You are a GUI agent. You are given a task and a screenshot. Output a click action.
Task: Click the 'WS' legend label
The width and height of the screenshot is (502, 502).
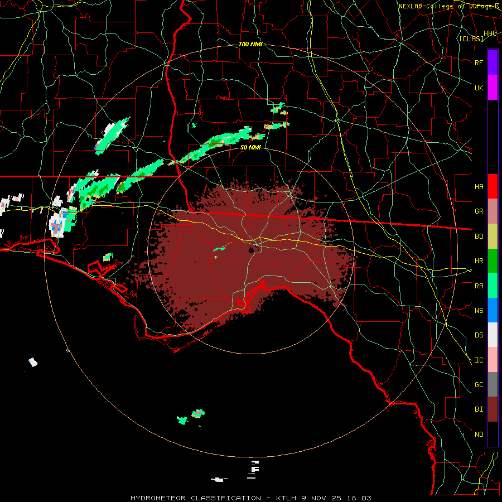[x=479, y=311]
